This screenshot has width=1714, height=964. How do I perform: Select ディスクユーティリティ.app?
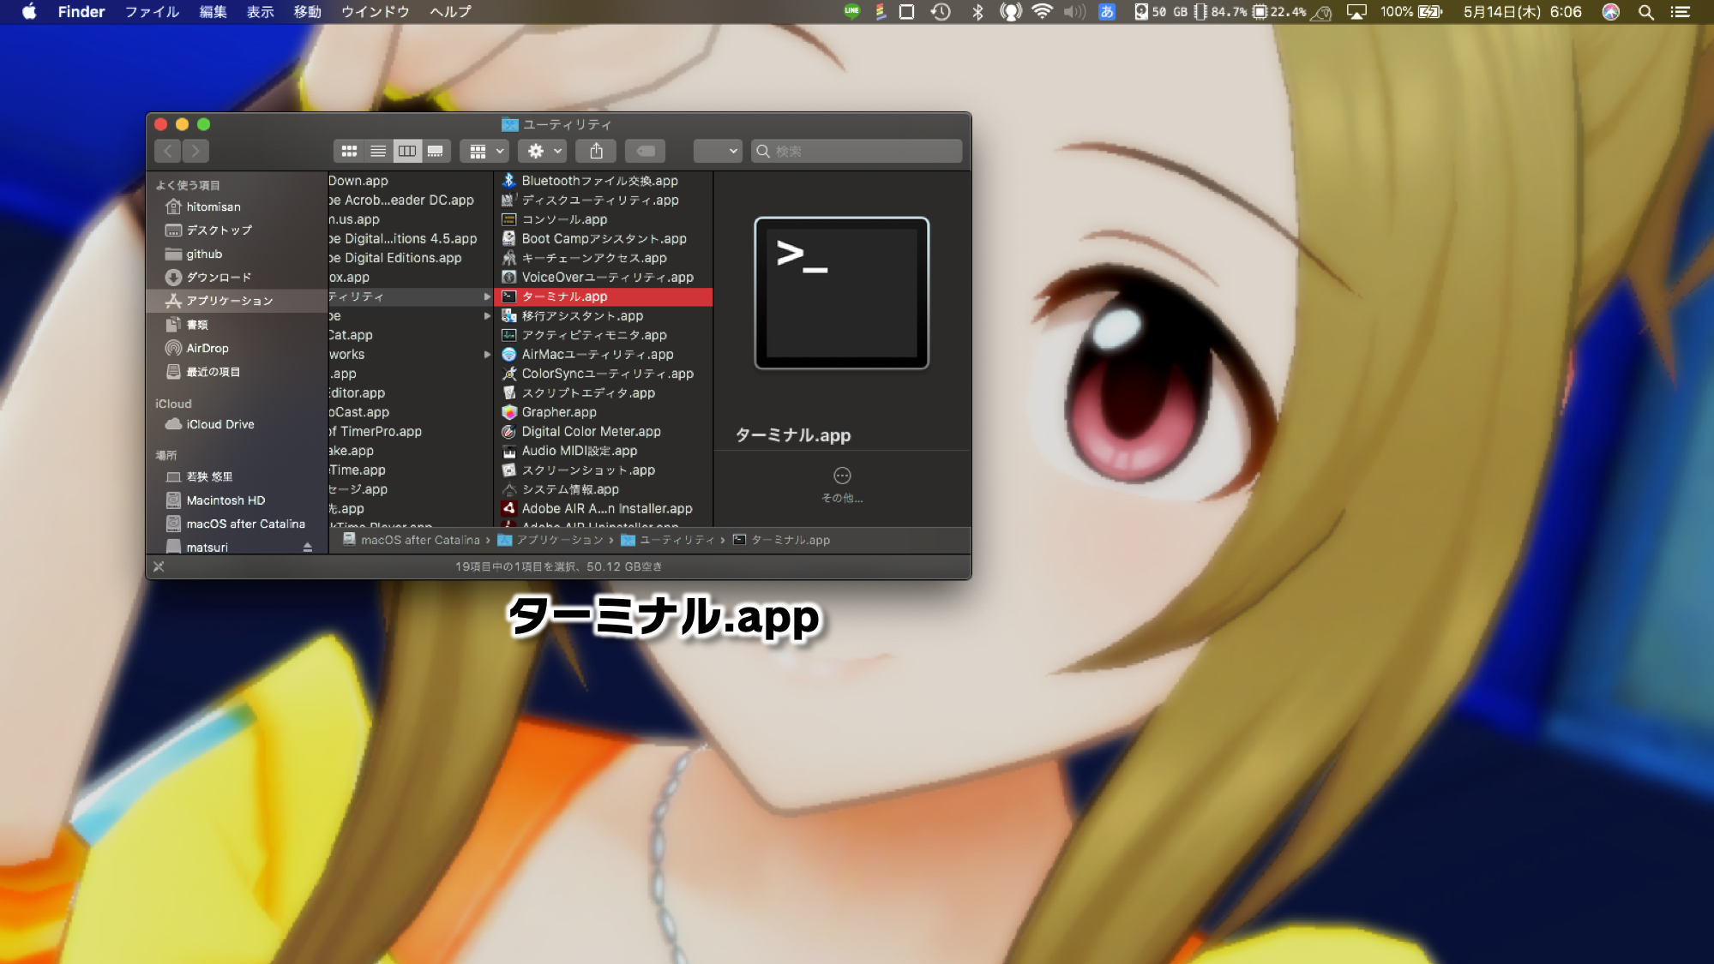click(x=604, y=200)
